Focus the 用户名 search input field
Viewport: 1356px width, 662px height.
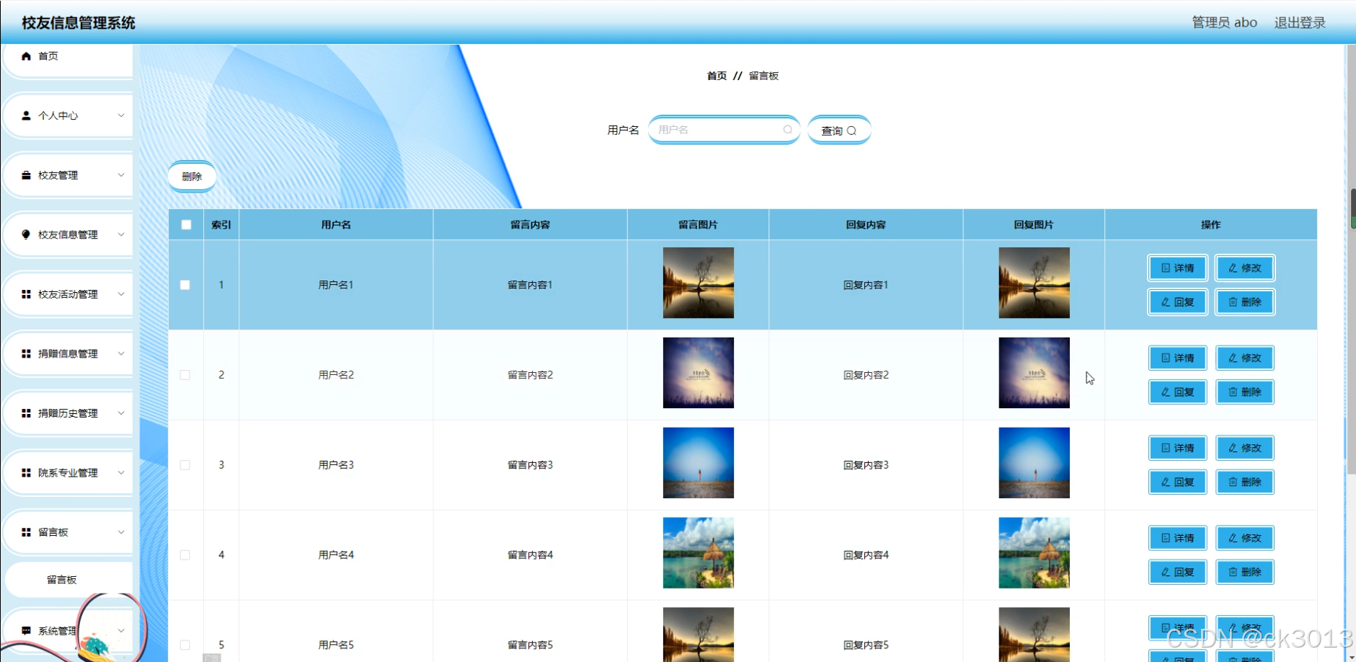tap(724, 130)
